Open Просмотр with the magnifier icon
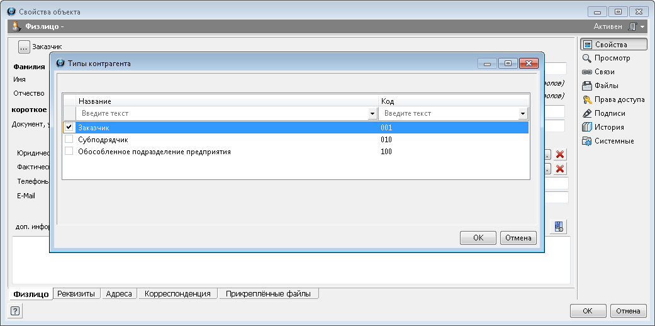 point(612,58)
